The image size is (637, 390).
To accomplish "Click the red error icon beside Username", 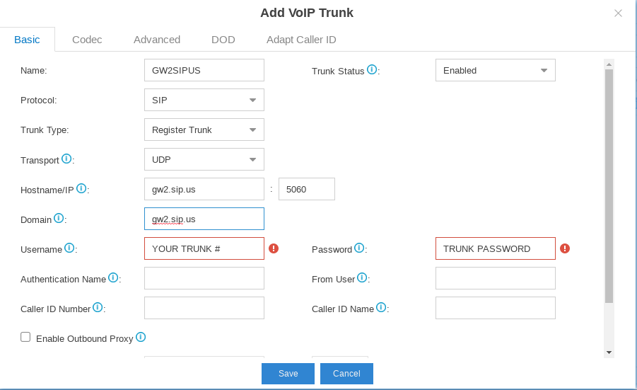I will [274, 248].
